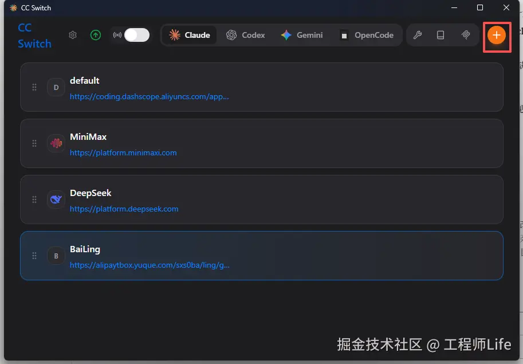Open the book prompts icon
Viewport: 523px width, 364px height.
pos(441,35)
